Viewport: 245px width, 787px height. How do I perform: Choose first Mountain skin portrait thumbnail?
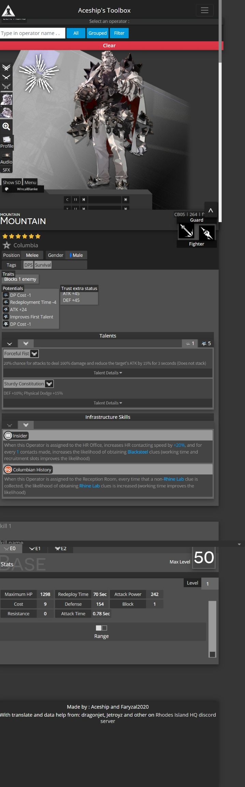[x=6, y=99]
